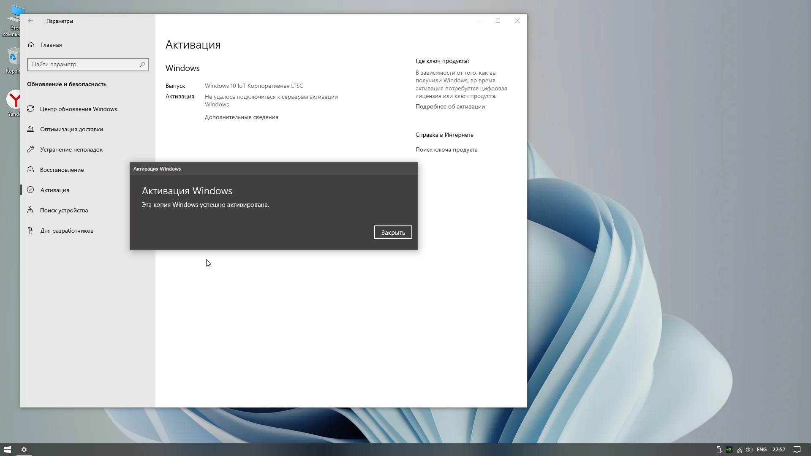Switch input language from ENG

[762, 450]
